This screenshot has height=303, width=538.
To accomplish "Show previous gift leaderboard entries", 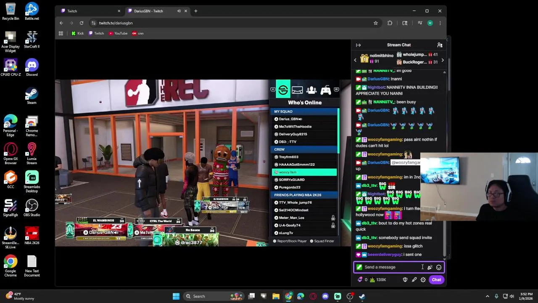I will click(x=355, y=60).
